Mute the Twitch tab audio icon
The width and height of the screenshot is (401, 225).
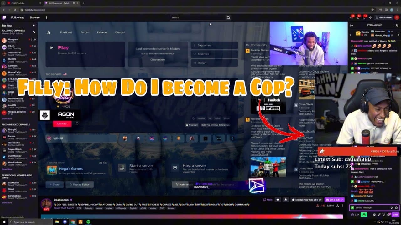[74, 3]
